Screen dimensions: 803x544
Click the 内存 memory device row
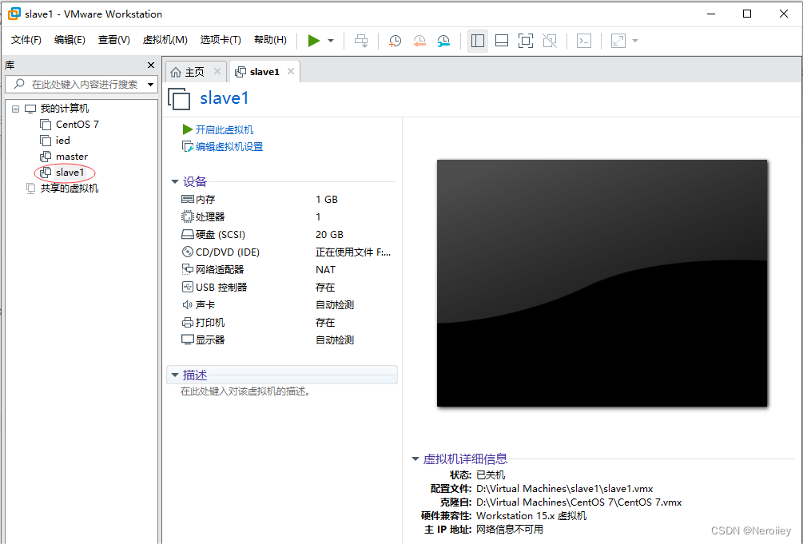click(x=287, y=199)
